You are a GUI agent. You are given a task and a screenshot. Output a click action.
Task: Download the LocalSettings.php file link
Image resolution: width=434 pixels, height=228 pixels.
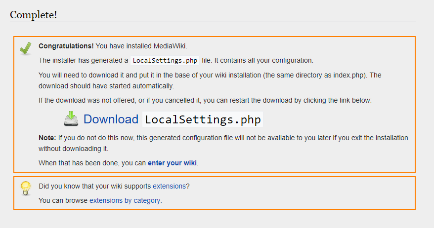click(173, 119)
